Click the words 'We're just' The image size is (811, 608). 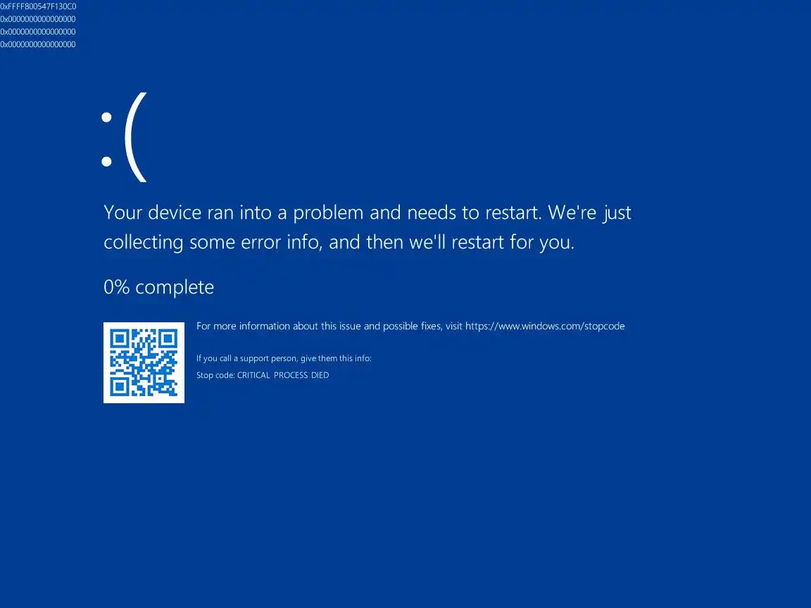pyautogui.click(x=590, y=213)
